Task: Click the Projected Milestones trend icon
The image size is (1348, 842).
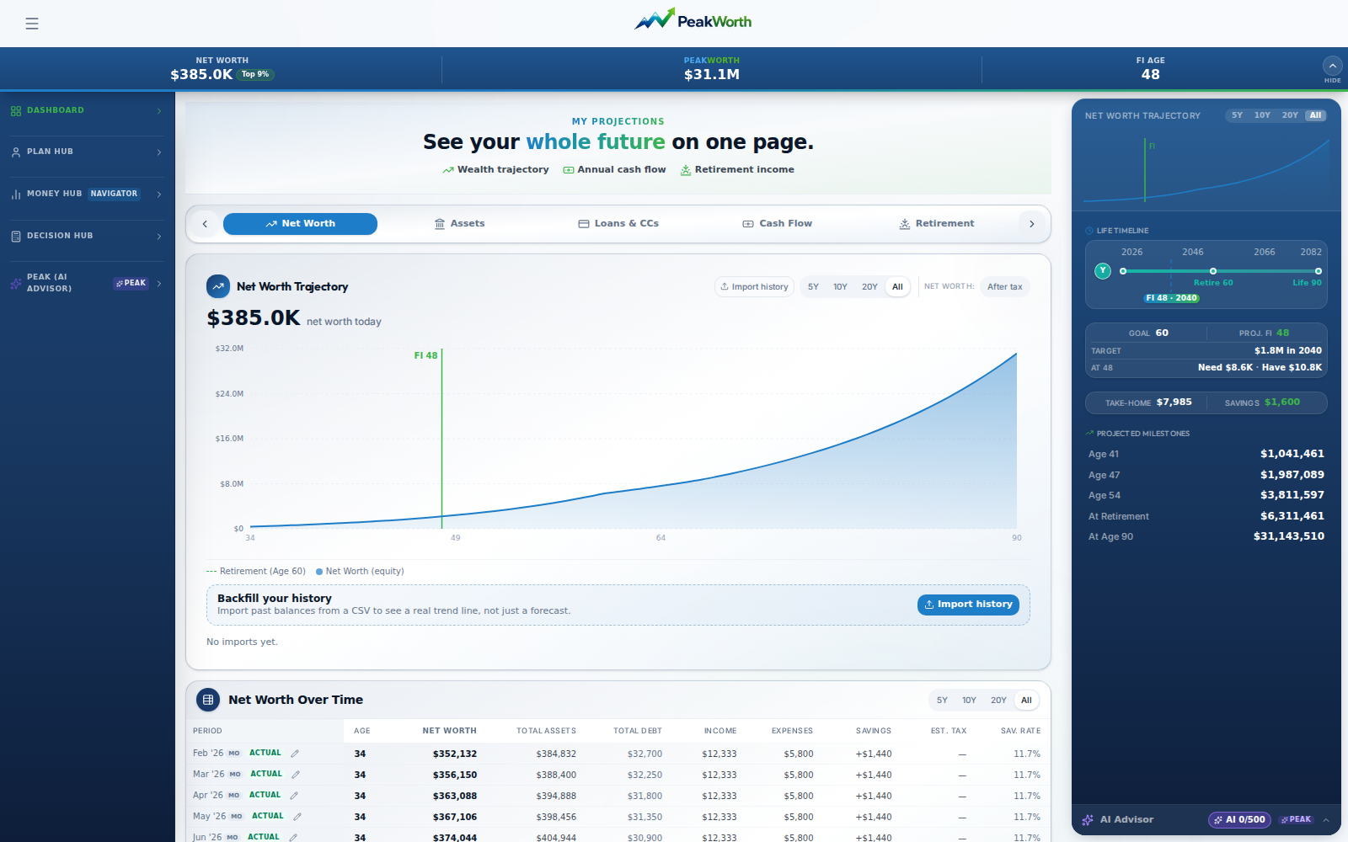Action: pyautogui.click(x=1089, y=434)
